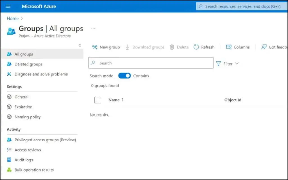Screen dimensions: 288x180
Task: Sort by the Name column arrow
Action: pos(122,100)
